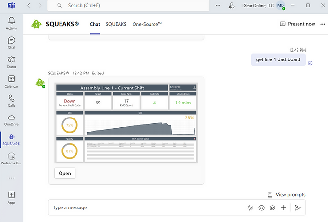This screenshot has width=328, height=222.
Task: Open the Activity feed in sidebar
Action: [x=11, y=23]
